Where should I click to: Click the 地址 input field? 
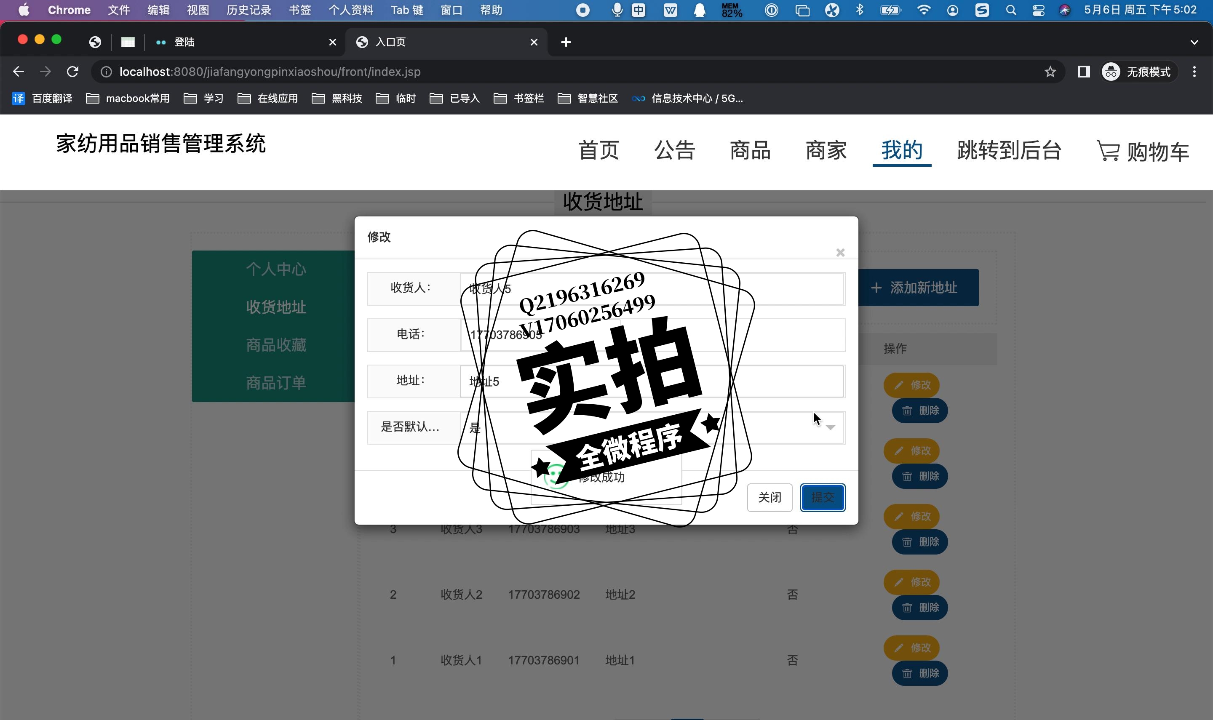[x=652, y=381]
